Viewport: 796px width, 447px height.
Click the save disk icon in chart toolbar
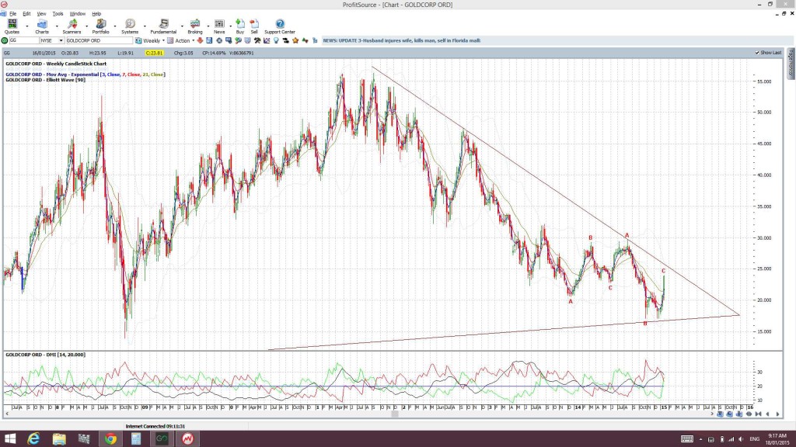(209, 40)
